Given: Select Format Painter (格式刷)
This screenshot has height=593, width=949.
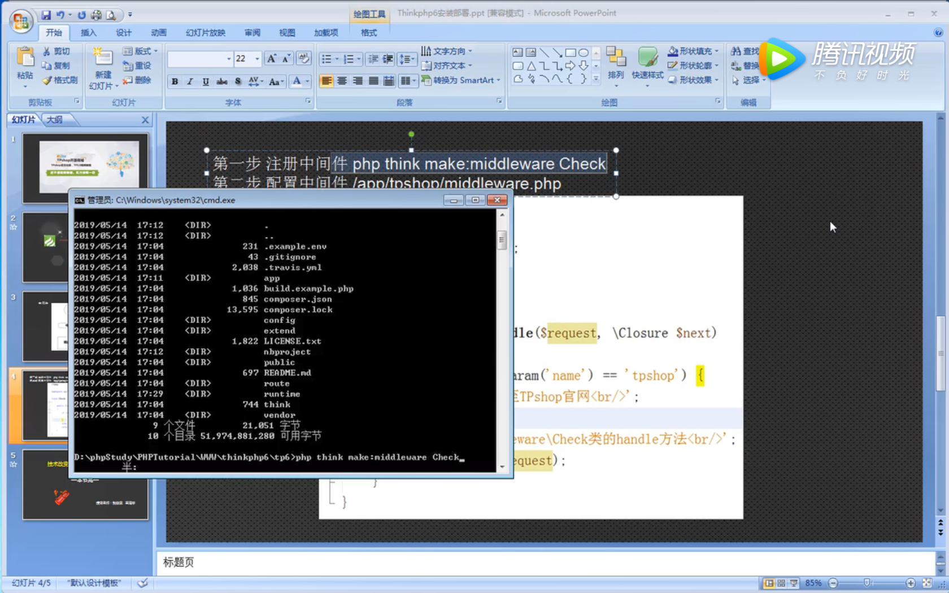Looking at the screenshot, I should coord(60,80).
